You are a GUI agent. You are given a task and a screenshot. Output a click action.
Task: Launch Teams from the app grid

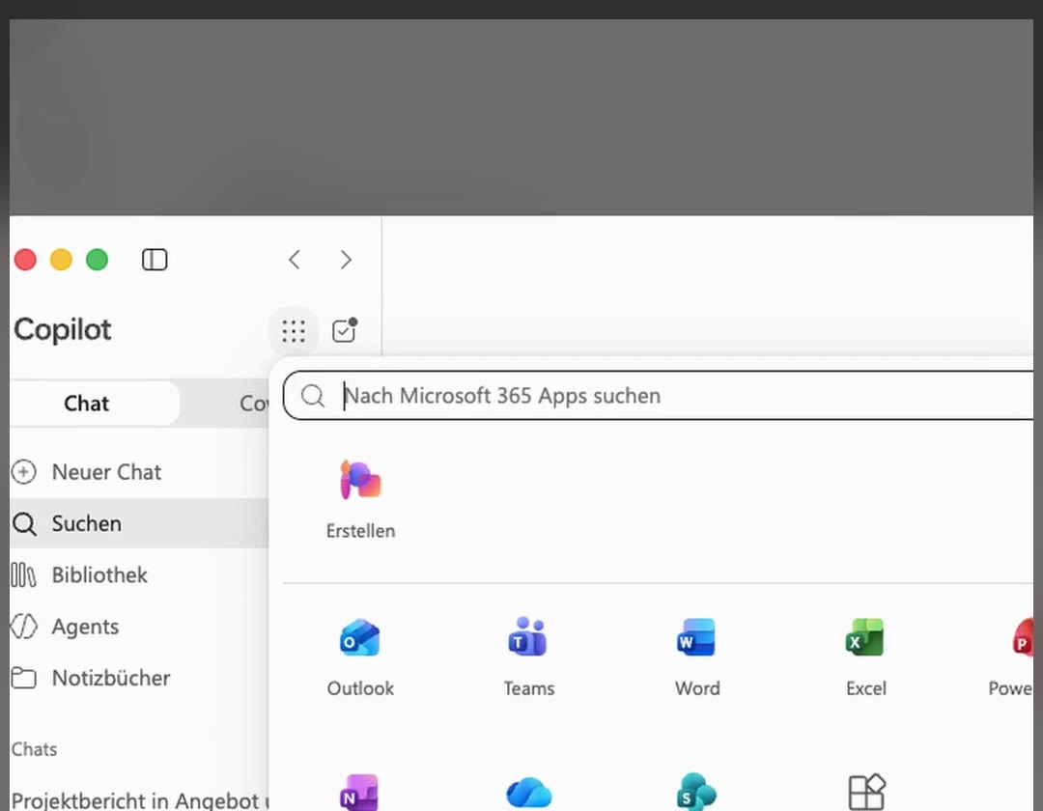click(528, 637)
